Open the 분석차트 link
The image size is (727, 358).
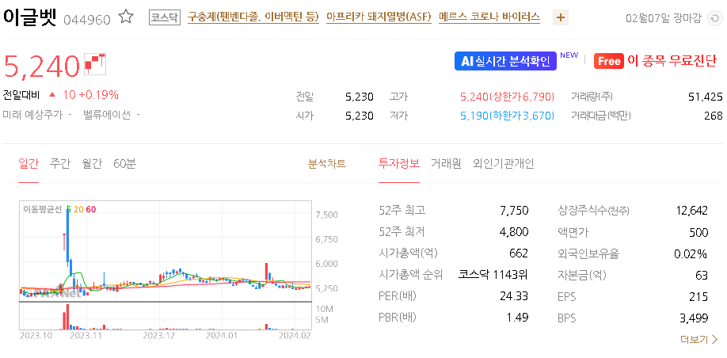pos(327,164)
